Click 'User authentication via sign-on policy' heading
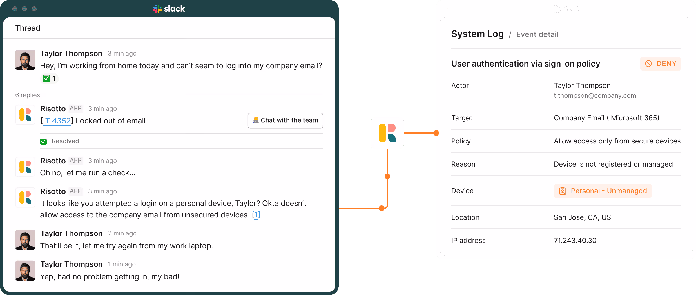 pos(525,64)
